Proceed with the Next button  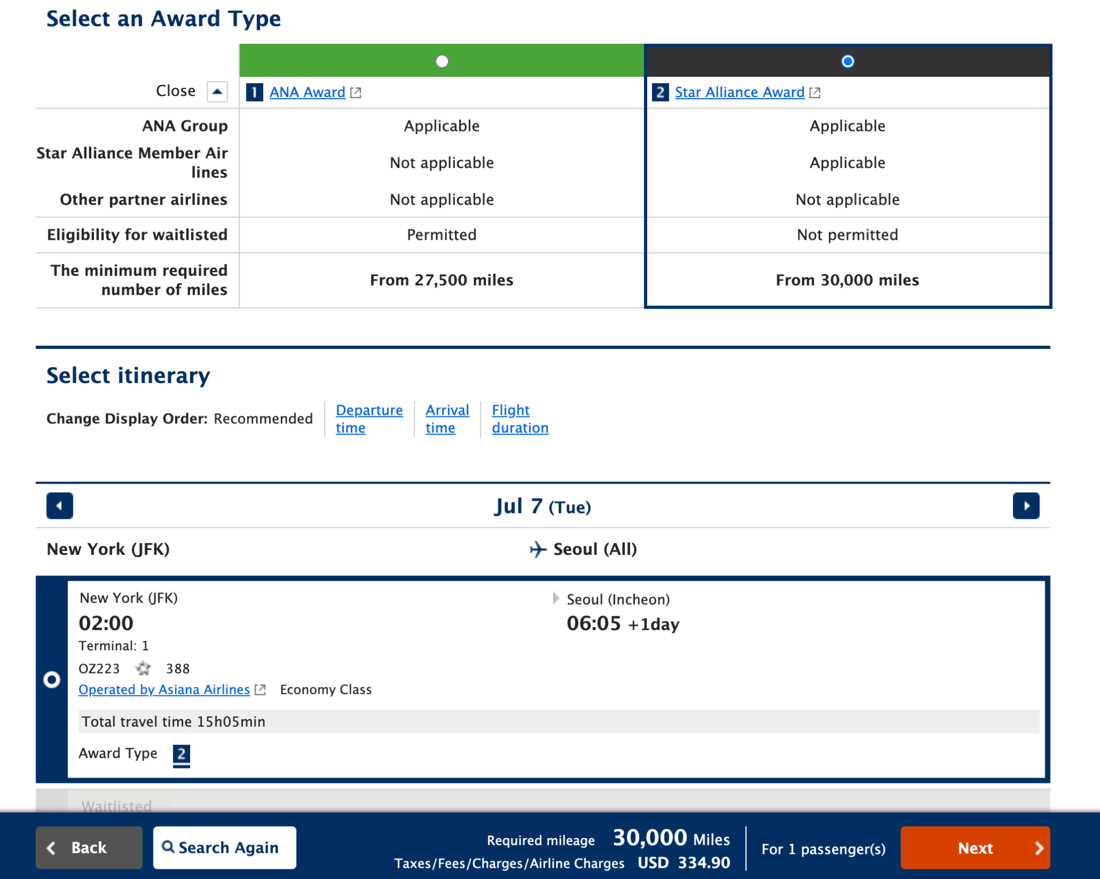(975, 848)
